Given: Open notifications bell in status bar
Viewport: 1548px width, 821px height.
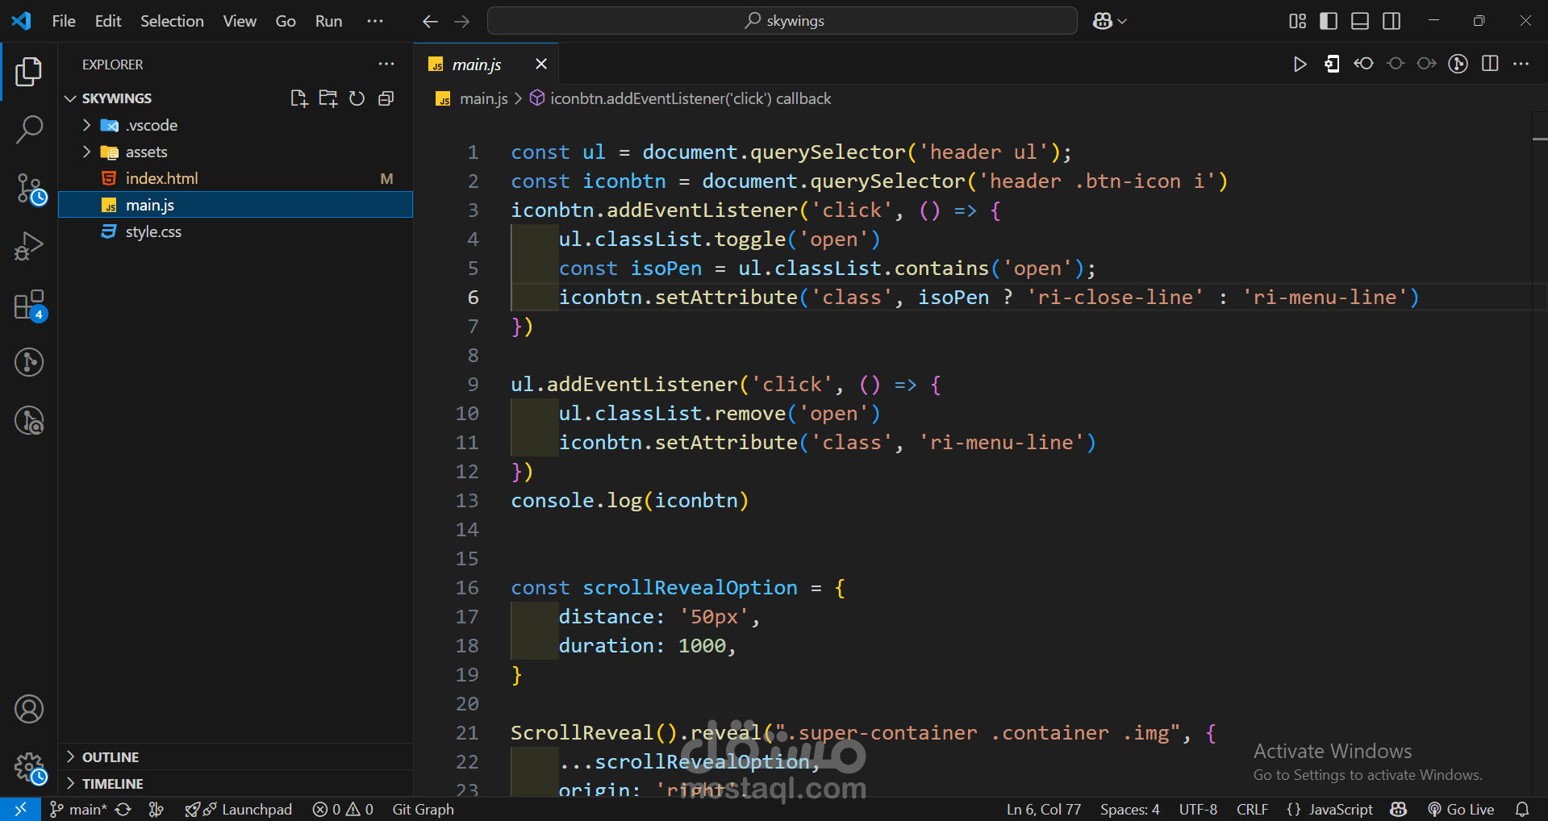Looking at the screenshot, I should point(1522,809).
